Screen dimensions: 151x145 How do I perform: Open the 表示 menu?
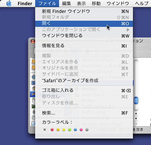coord(81,4)
